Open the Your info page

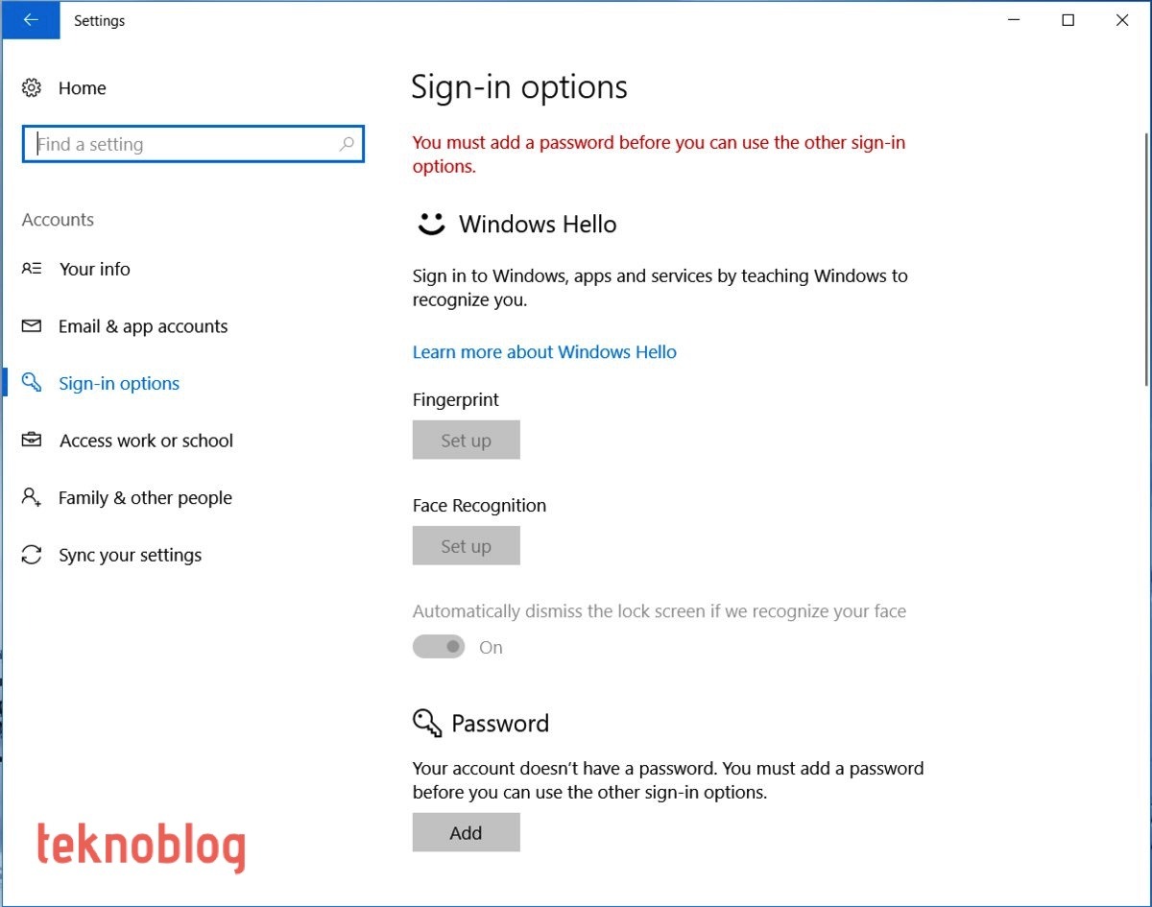(94, 269)
